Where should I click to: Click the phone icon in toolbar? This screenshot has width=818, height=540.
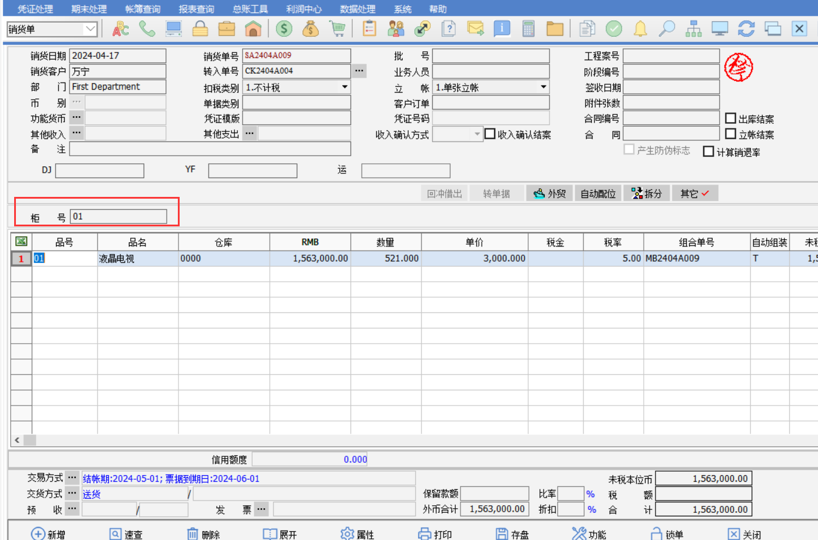point(147,28)
